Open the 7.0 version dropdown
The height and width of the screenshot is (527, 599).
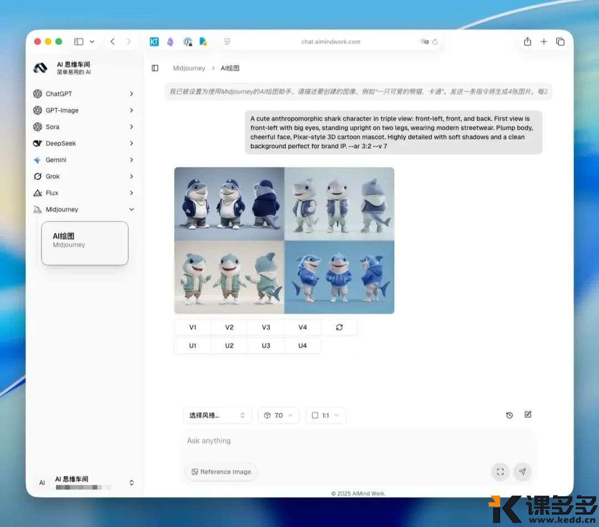[278, 415]
